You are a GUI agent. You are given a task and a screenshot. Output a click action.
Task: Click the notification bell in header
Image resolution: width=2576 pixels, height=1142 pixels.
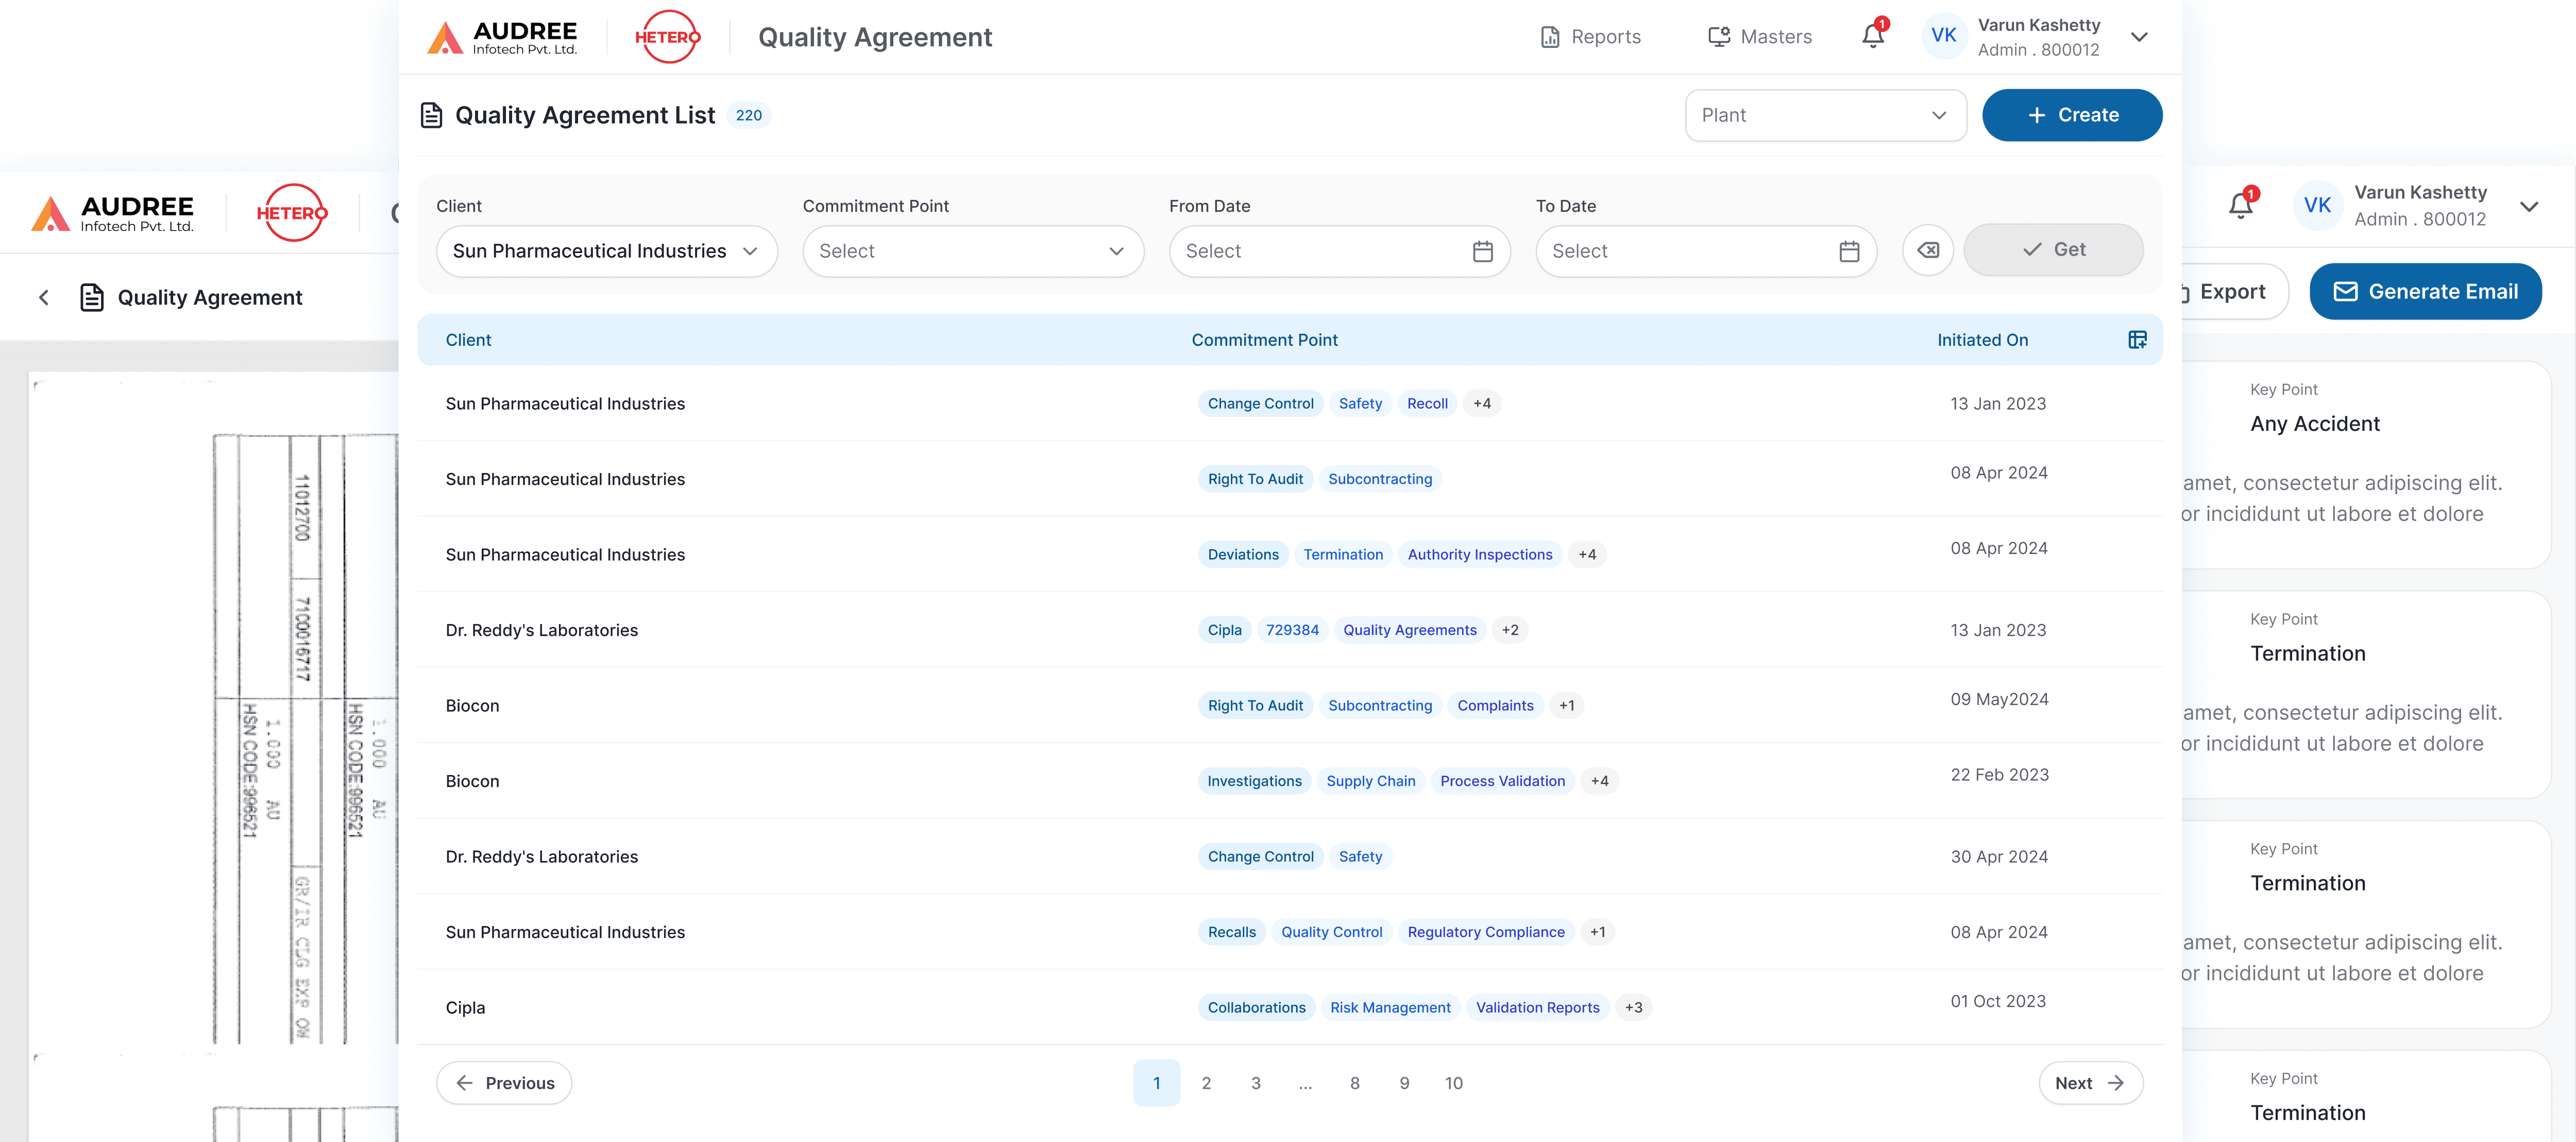click(1872, 37)
